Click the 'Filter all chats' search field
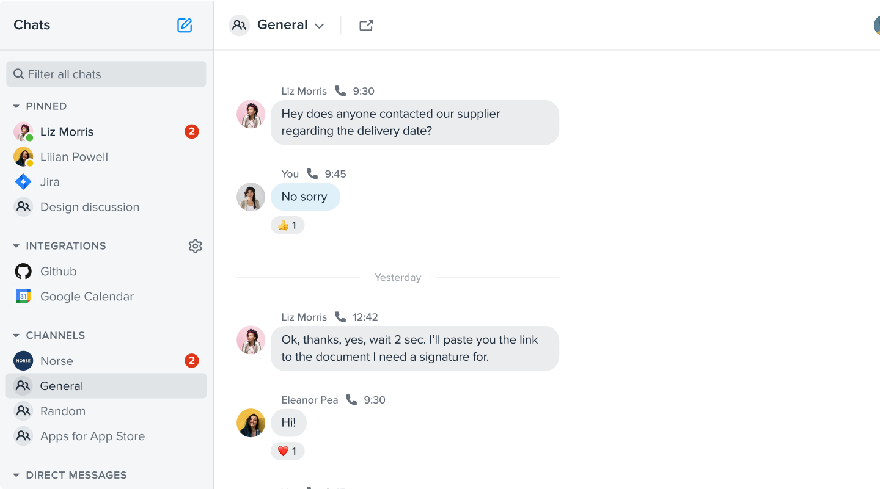Screen dimensions: 880x489 [x=106, y=74]
